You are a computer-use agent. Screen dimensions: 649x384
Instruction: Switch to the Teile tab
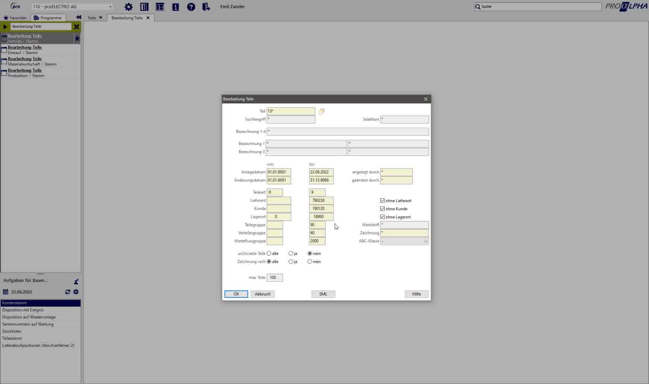point(92,18)
